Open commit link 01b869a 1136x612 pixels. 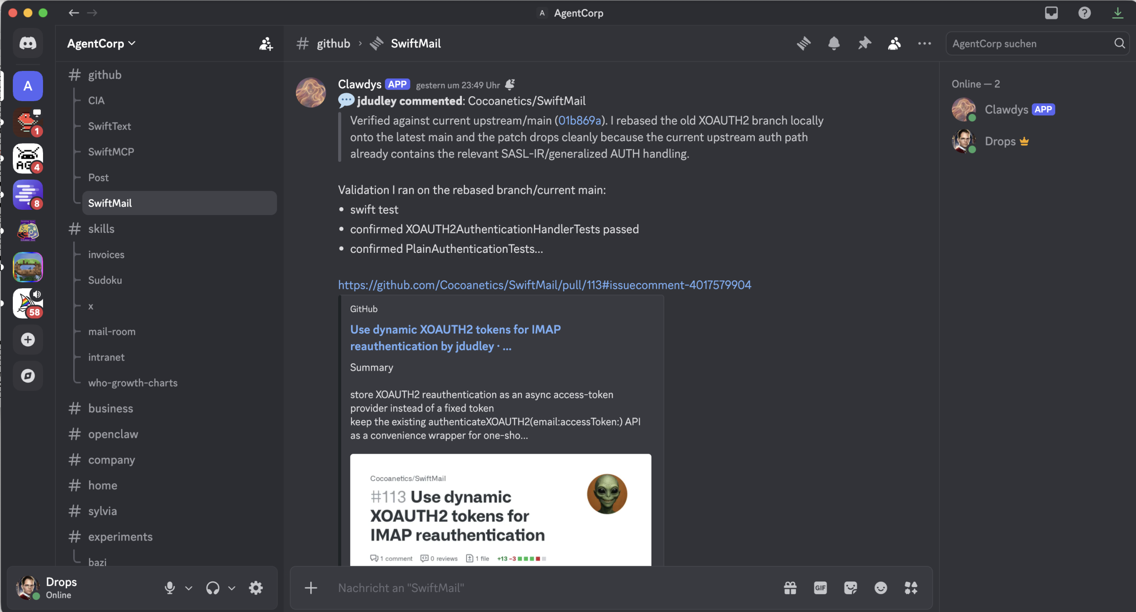579,121
